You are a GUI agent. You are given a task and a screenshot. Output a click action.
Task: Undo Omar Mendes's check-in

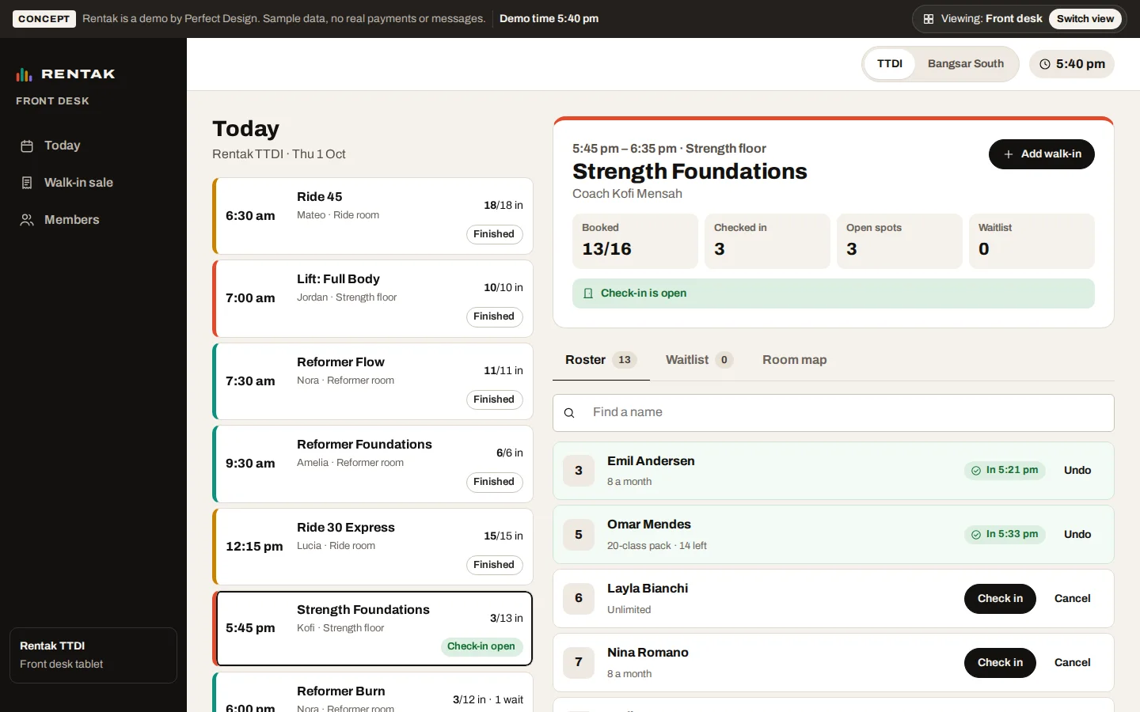pyautogui.click(x=1077, y=535)
